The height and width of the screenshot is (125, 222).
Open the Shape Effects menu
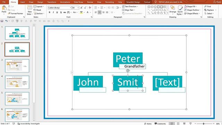192,14
